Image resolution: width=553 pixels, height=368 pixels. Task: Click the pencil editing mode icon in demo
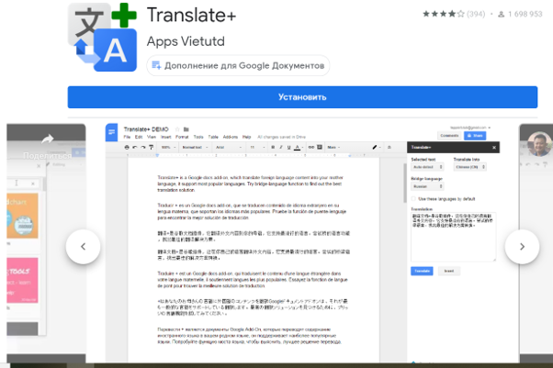coord(375,148)
